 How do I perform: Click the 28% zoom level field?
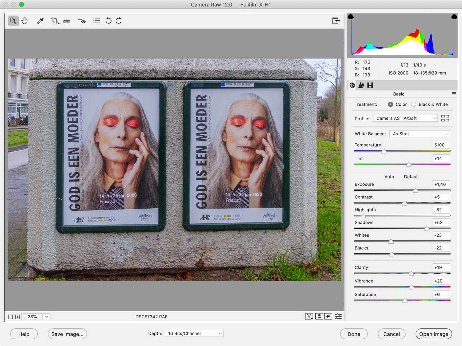point(32,317)
